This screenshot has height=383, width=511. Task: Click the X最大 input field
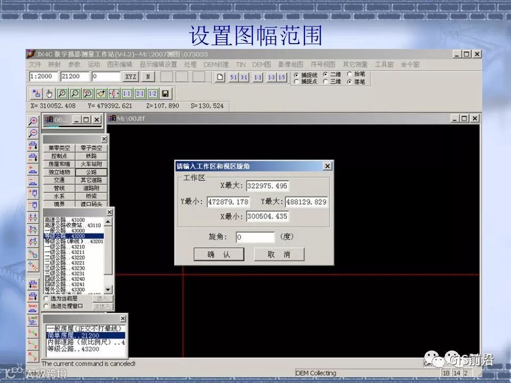[x=268, y=186]
